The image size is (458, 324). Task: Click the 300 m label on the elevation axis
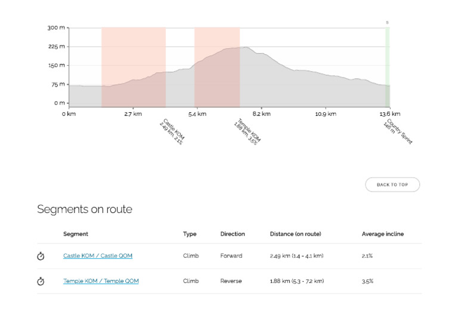click(57, 27)
